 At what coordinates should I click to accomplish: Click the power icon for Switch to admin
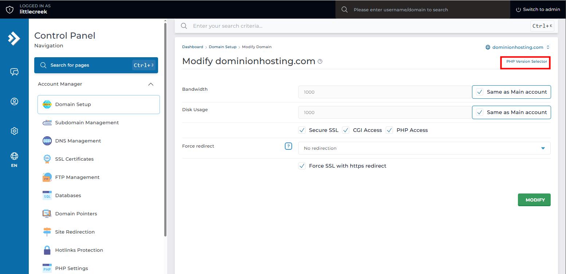coord(518,9)
